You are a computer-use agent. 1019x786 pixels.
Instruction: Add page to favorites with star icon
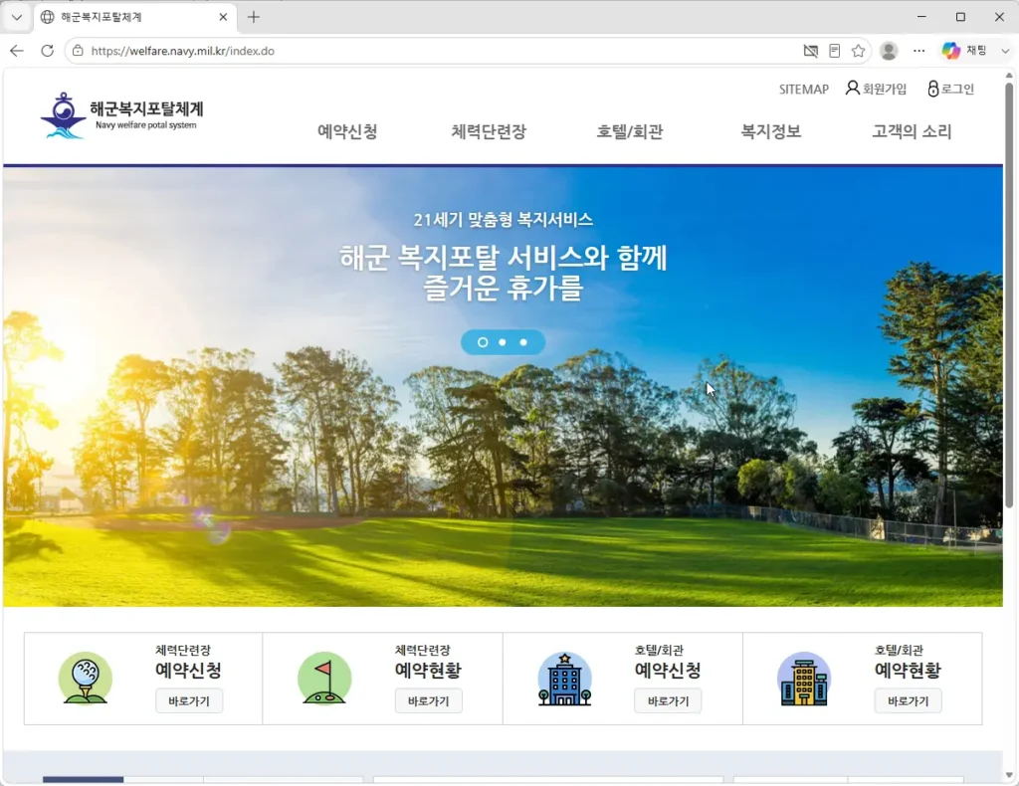point(859,51)
